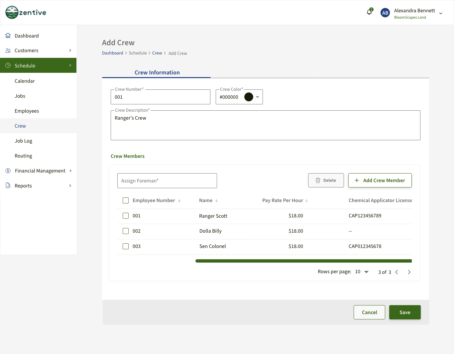This screenshot has width=454, height=354.
Task: Select checkbox for employee 001
Action: coord(126,216)
